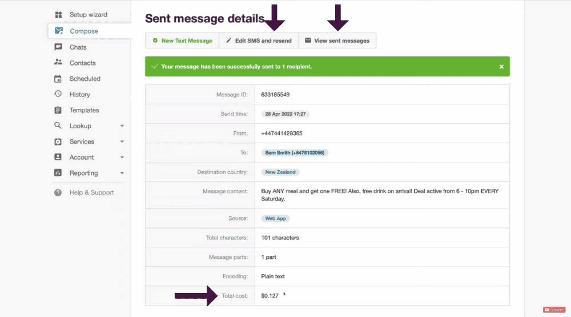Click the Help & Support question icon
Viewport: 571px width, 317px height.
point(58,193)
